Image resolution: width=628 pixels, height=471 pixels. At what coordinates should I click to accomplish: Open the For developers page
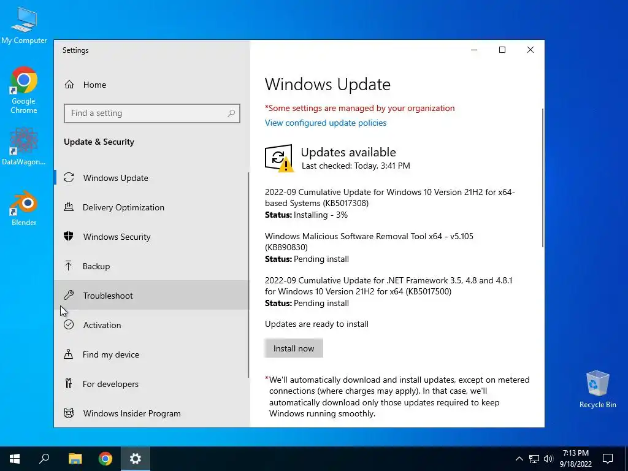tap(151, 384)
